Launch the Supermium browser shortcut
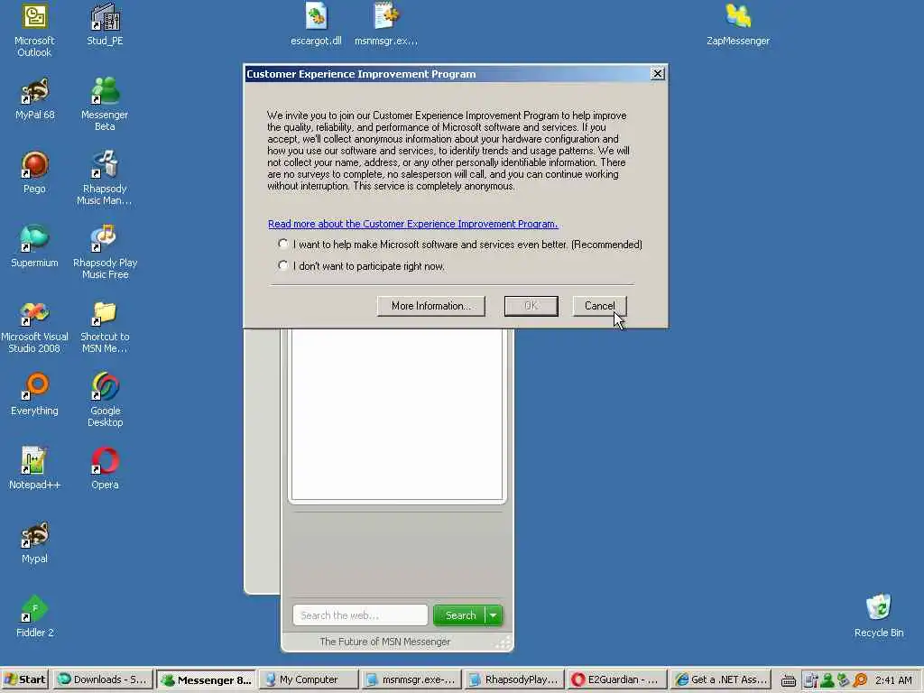 [35, 247]
